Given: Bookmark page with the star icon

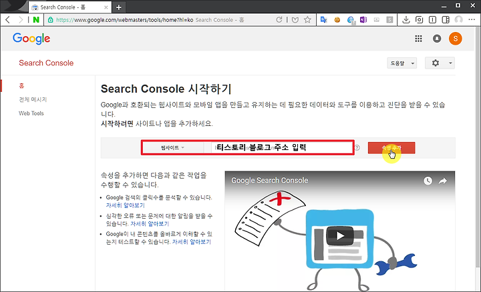Looking at the screenshot, I should point(307,20).
